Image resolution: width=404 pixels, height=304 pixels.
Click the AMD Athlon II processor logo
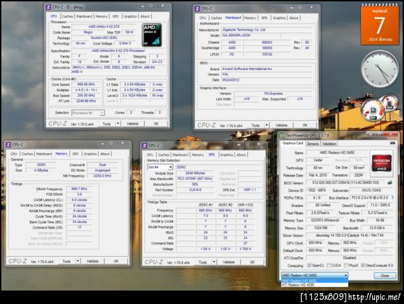click(x=151, y=35)
